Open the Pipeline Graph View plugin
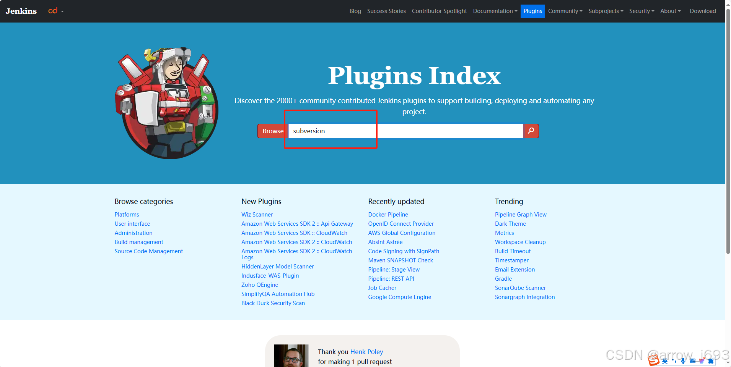731x367 pixels. (521, 215)
